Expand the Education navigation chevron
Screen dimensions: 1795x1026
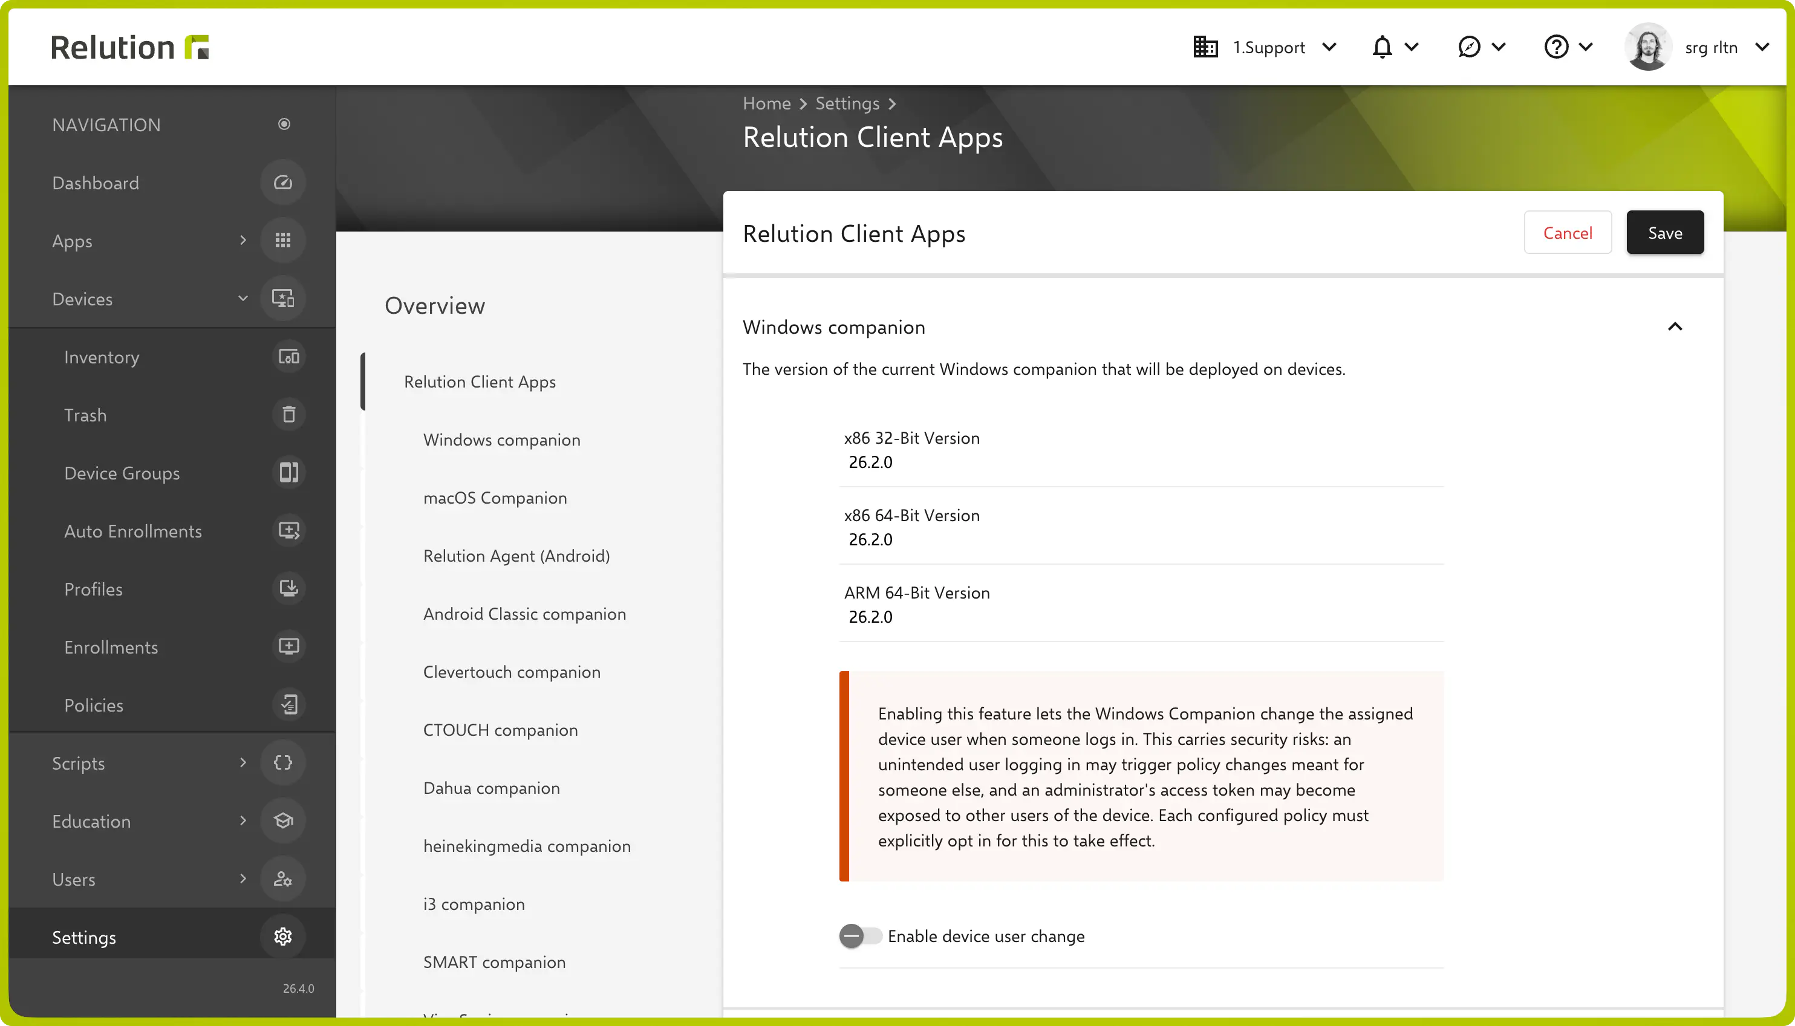[243, 821]
